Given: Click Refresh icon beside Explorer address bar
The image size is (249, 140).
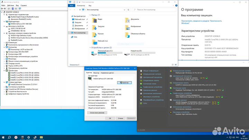Looking at the screenshot, I should [x=128, y=10].
